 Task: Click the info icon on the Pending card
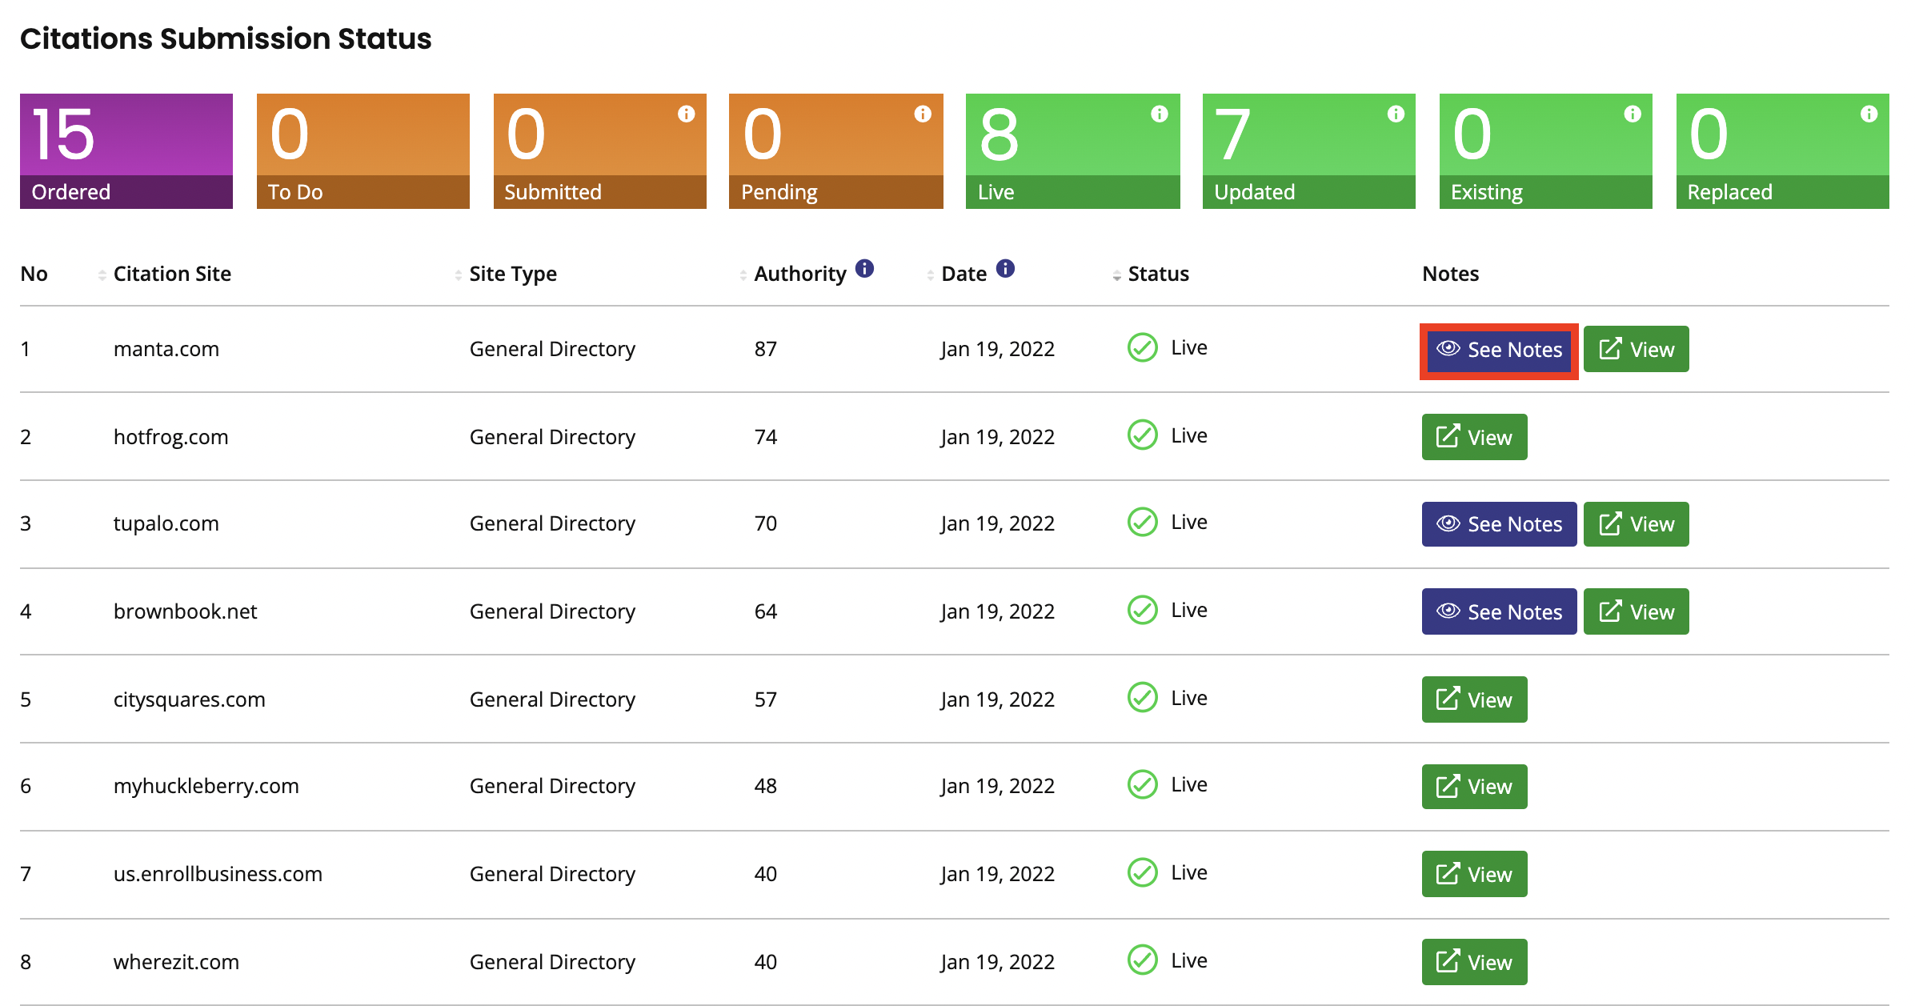click(x=923, y=114)
